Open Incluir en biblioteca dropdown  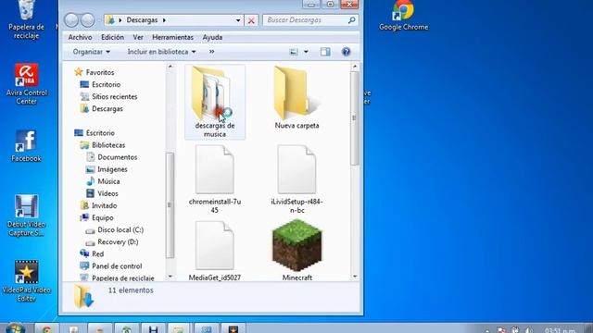click(161, 52)
